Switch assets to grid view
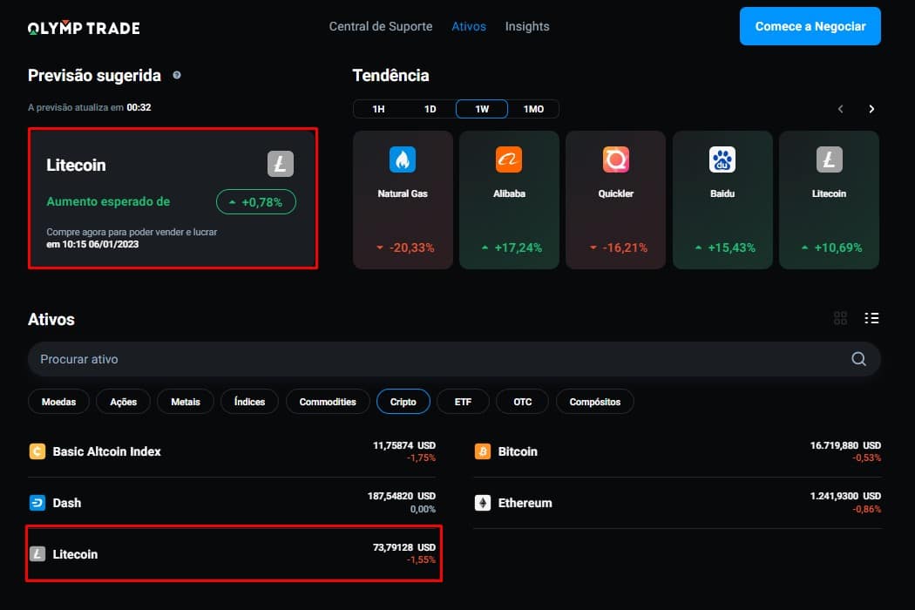 (x=840, y=318)
